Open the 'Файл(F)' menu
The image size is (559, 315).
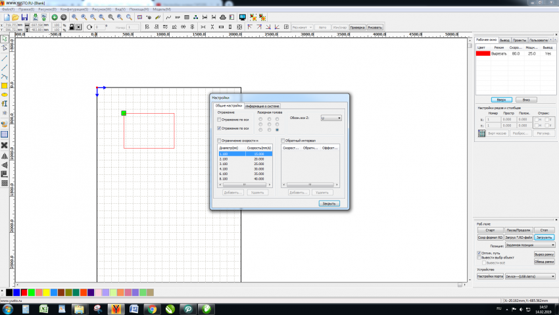click(x=9, y=10)
